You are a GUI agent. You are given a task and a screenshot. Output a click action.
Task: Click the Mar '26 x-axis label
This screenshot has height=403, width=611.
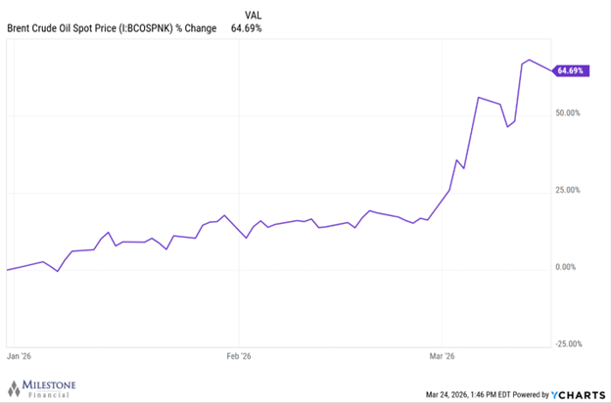click(x=443, y=357)
